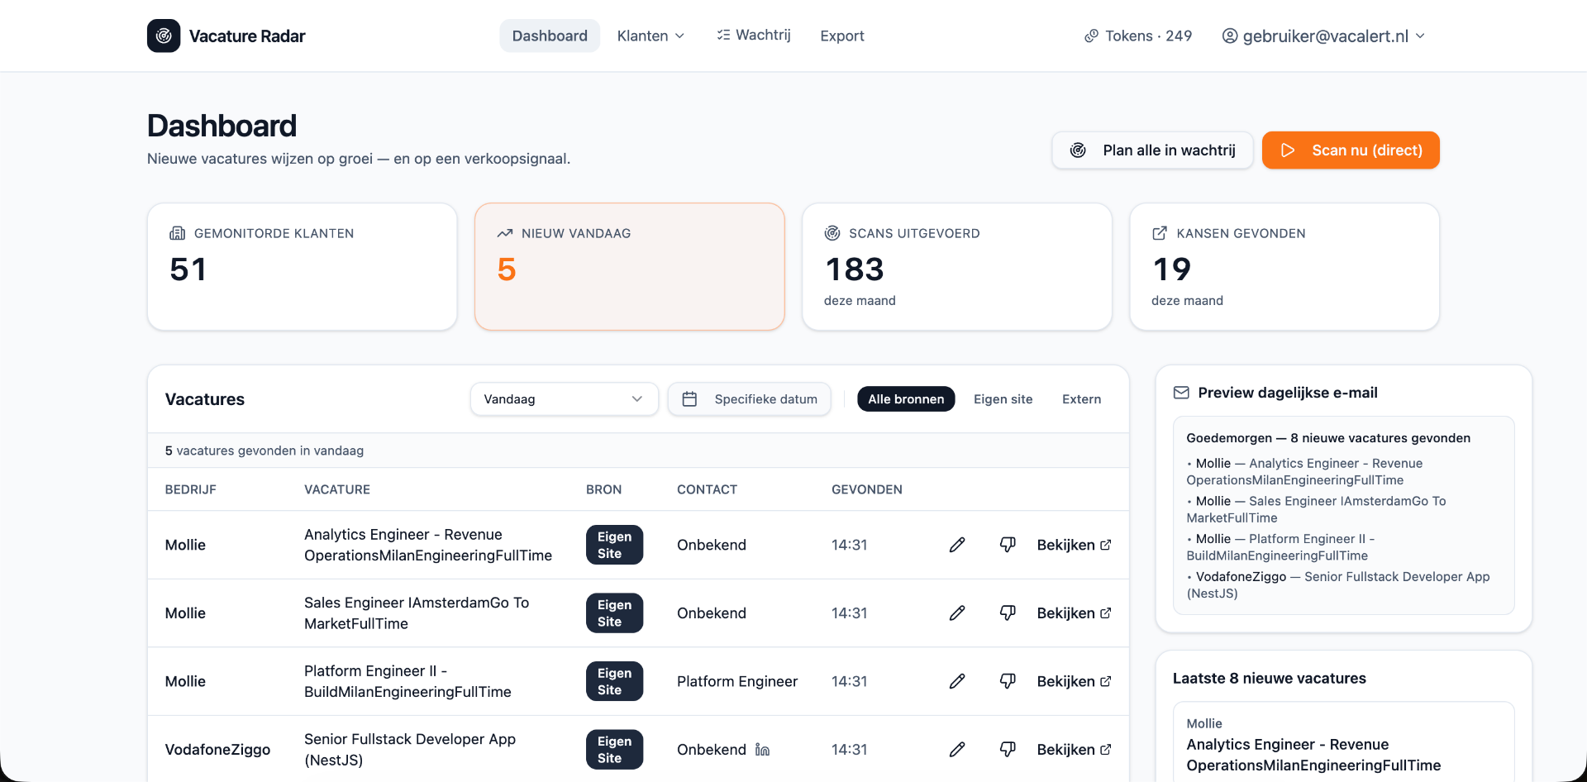Click VodafoneZiggo company name in table
Screen dimensions: 1587x782
pos(217,750)
